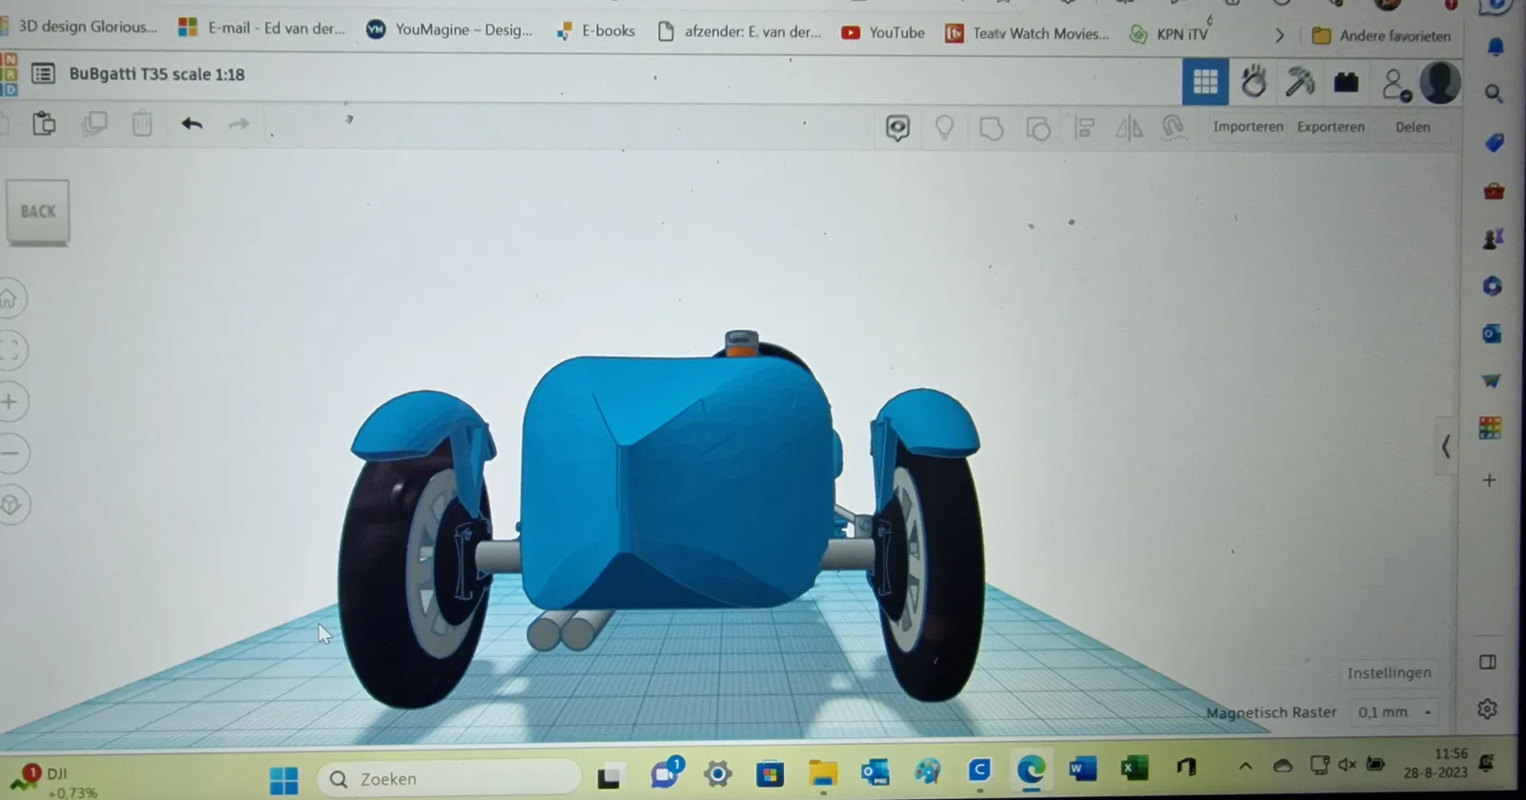The image size is (1526, 800).
Task: Open the Sim Lab hand icon
Action: click(1253, 82)
